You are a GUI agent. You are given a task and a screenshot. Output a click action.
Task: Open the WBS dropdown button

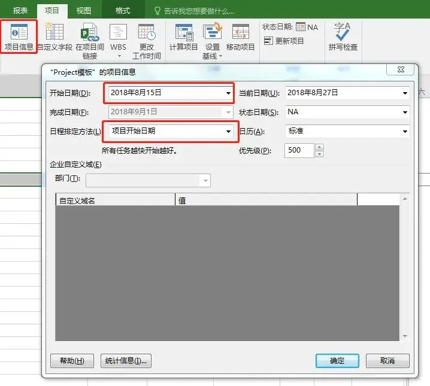pos(118,40)
